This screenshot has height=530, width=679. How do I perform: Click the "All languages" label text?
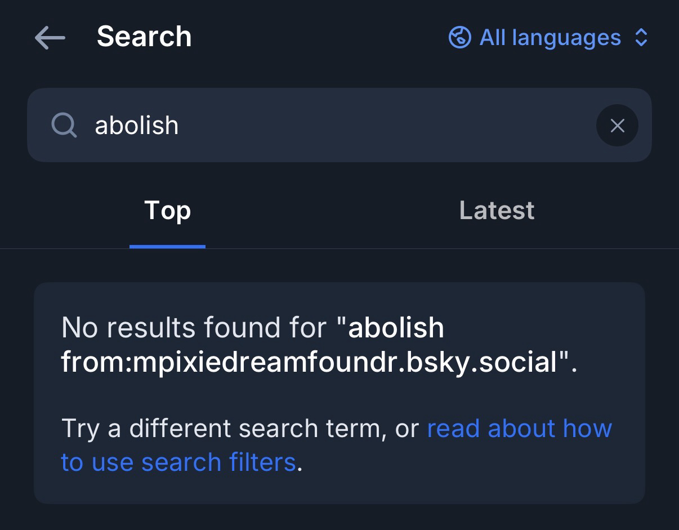point(550,38)
